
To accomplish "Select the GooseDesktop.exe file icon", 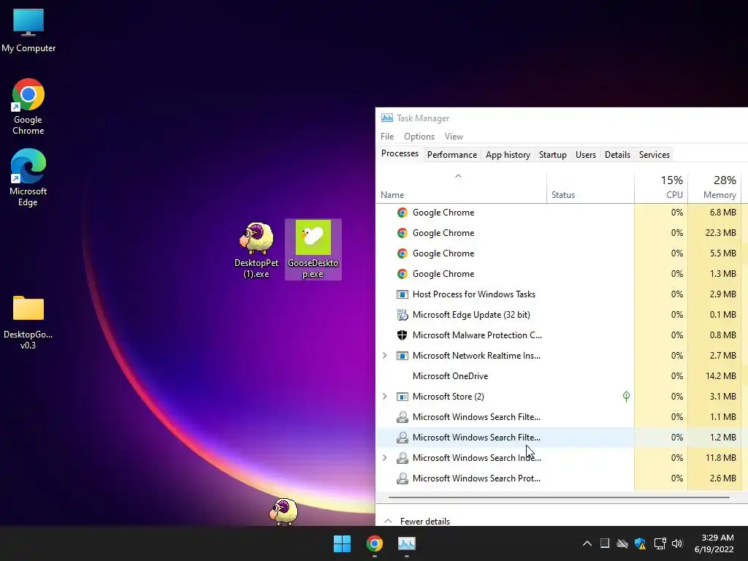I will pos(313,249).
